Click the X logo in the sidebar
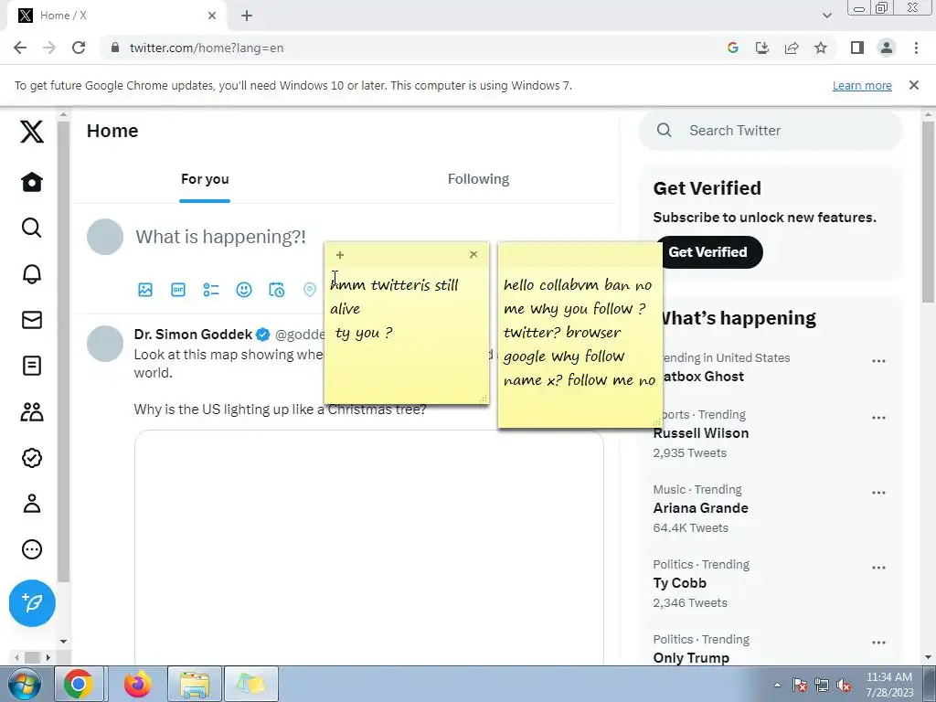936x702 pixels. [x=32, y=132]
